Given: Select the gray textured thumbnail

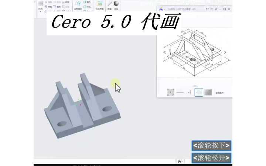Looking at the screenshot, I should [x=208, y=93].
